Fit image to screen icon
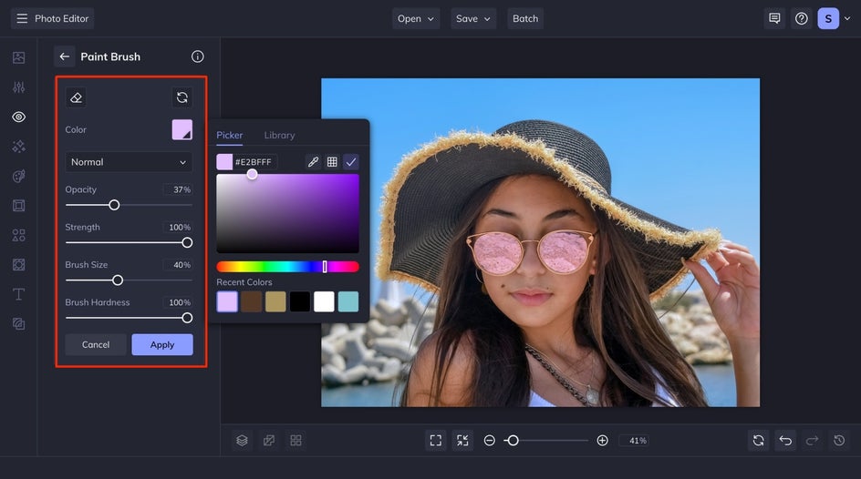The image size is (861, 479). pyautogui.click(x=436, y=441)
